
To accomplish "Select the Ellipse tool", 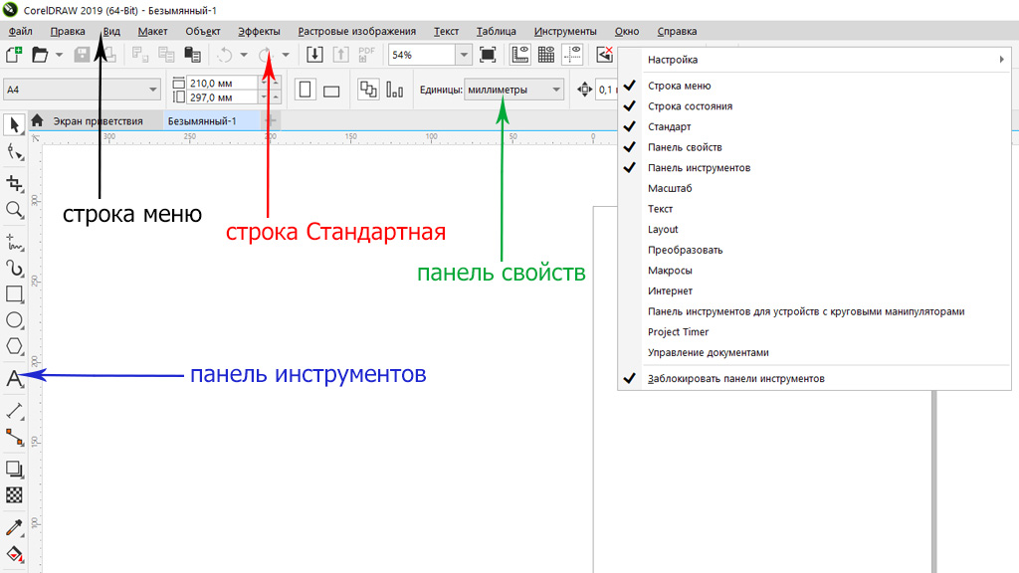I will click(x=14, y=320).
